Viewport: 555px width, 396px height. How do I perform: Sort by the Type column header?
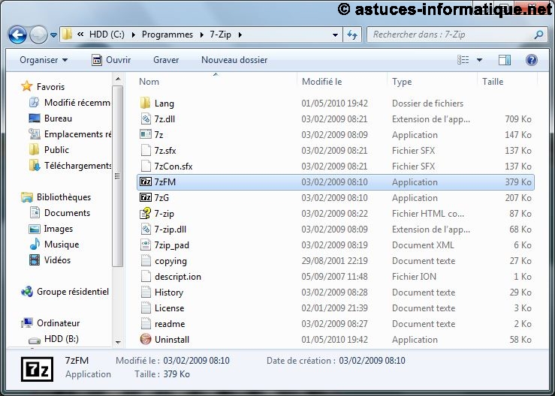433,82
